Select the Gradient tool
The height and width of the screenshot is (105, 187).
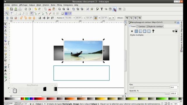click(5, 77)
